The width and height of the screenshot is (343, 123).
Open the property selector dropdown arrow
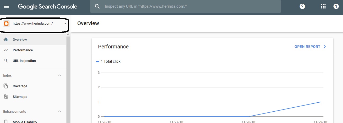(x=65, y=24)
